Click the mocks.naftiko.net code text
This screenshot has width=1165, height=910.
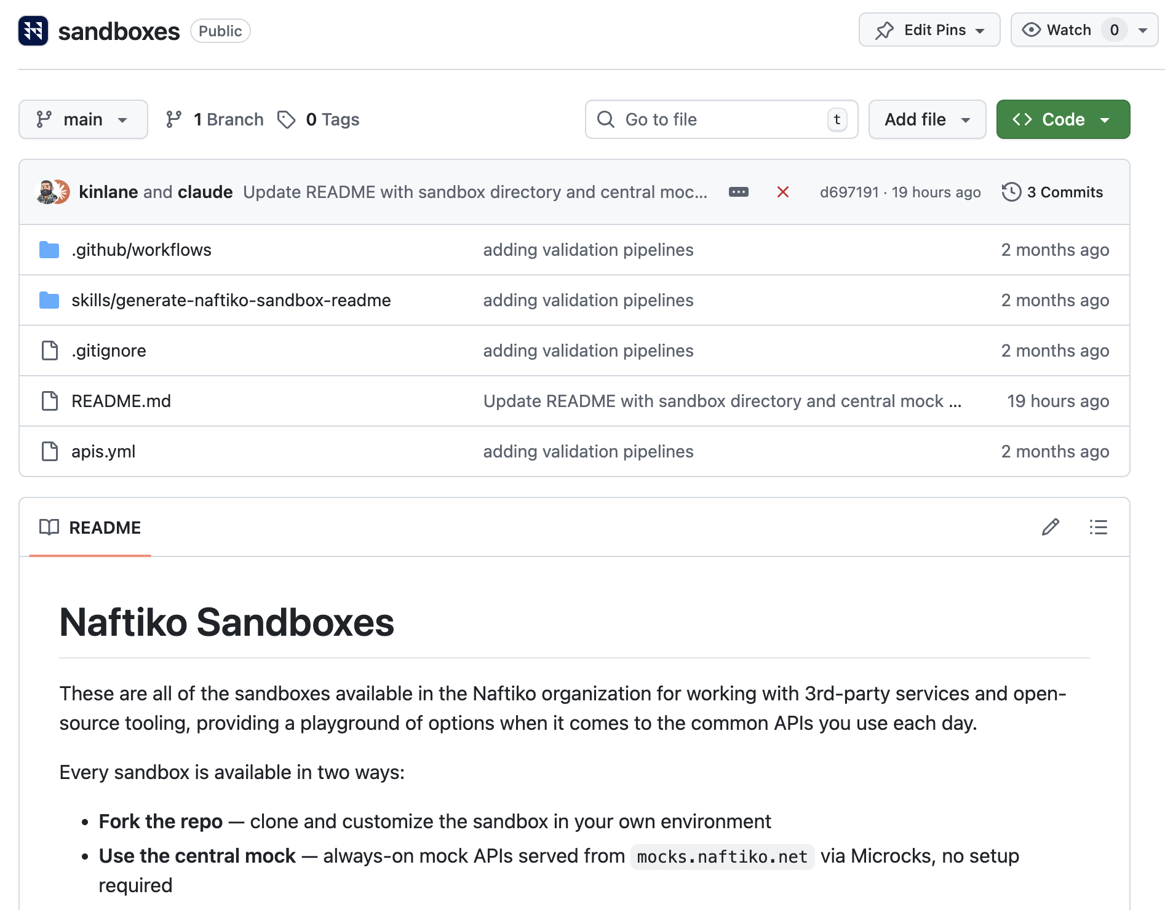722,857
